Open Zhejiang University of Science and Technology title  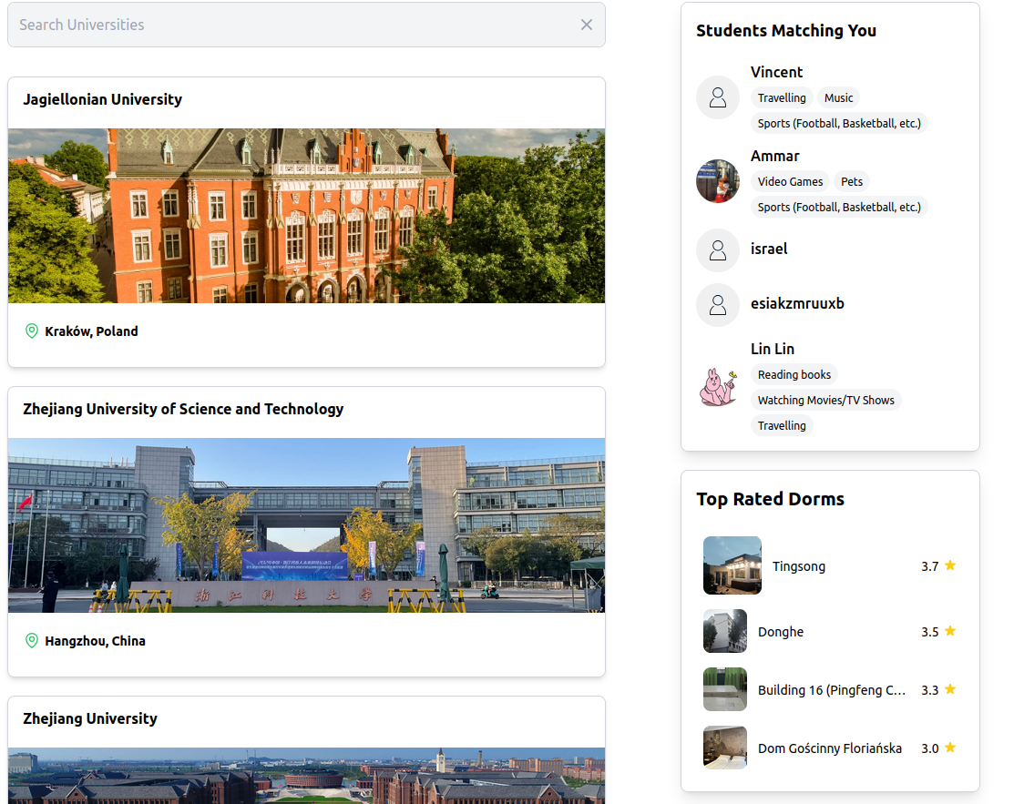point(183,409)
